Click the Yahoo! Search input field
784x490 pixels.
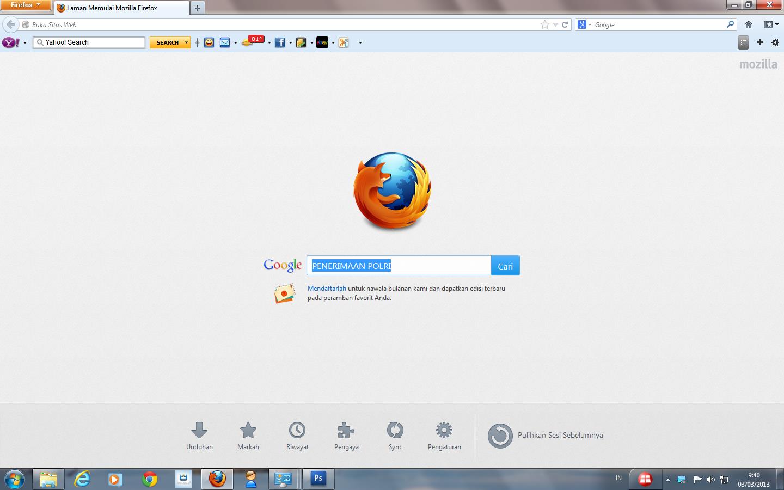pyautogui.click(x=89, y=42)
